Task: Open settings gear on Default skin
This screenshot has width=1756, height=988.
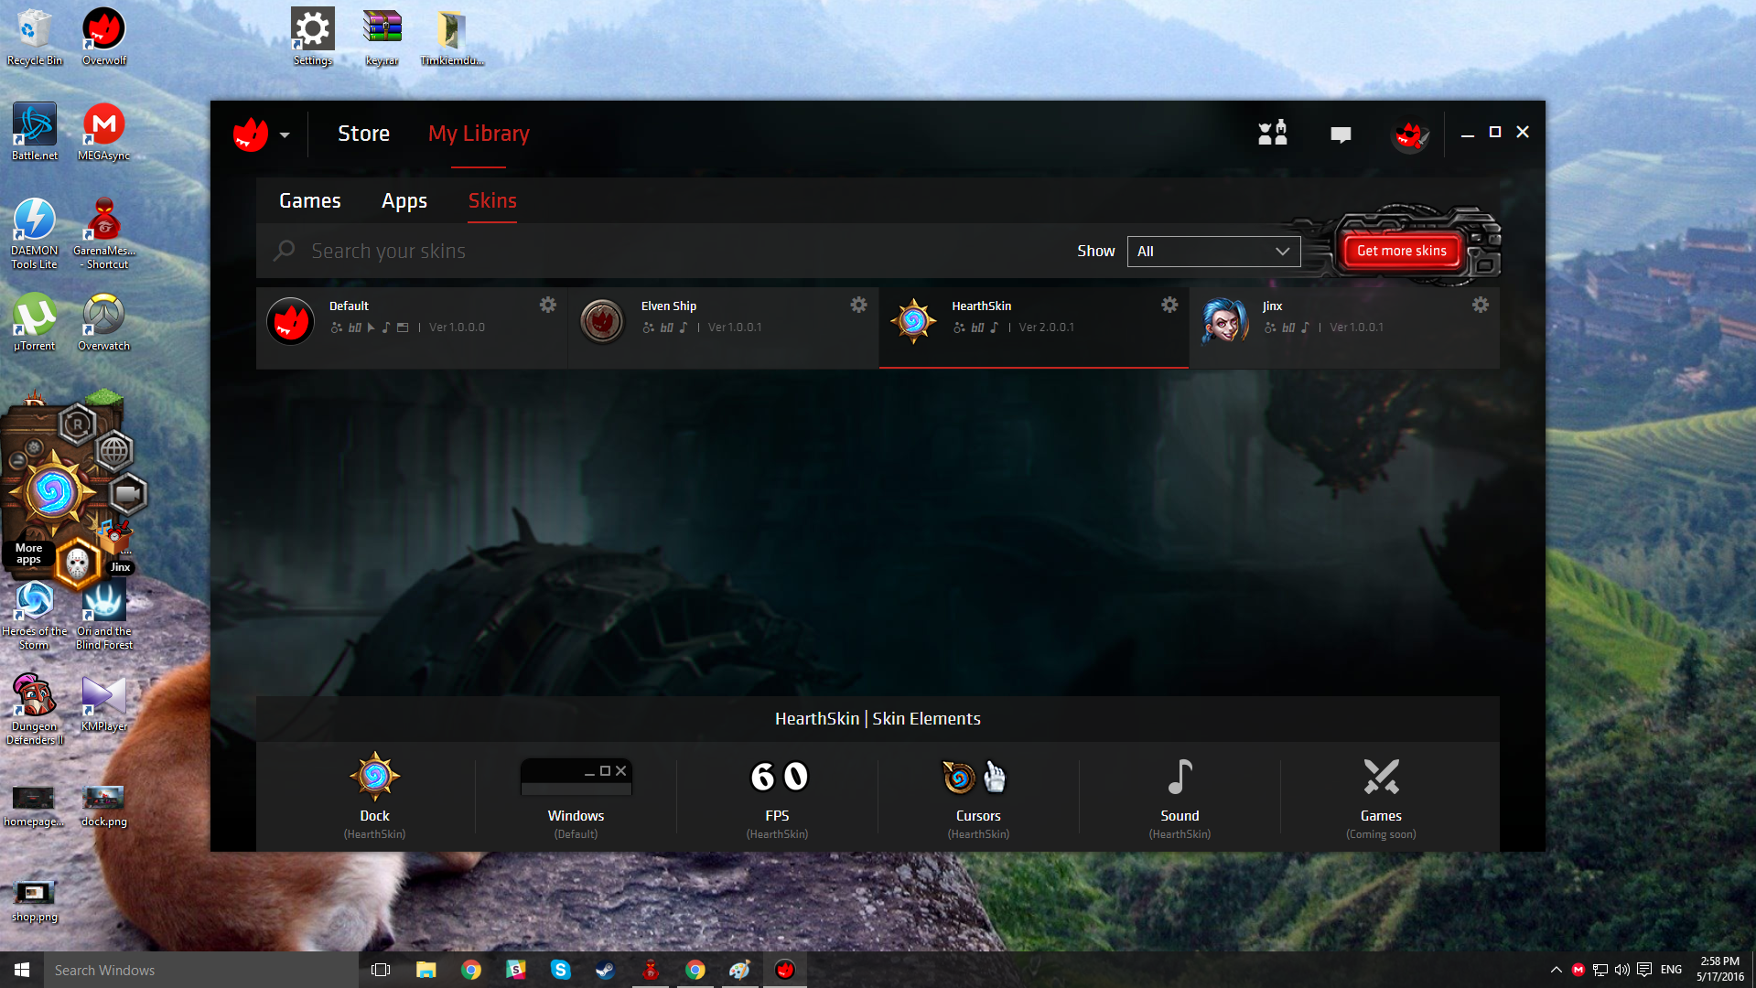Action: pyautogui.click(x=547, y=305)
